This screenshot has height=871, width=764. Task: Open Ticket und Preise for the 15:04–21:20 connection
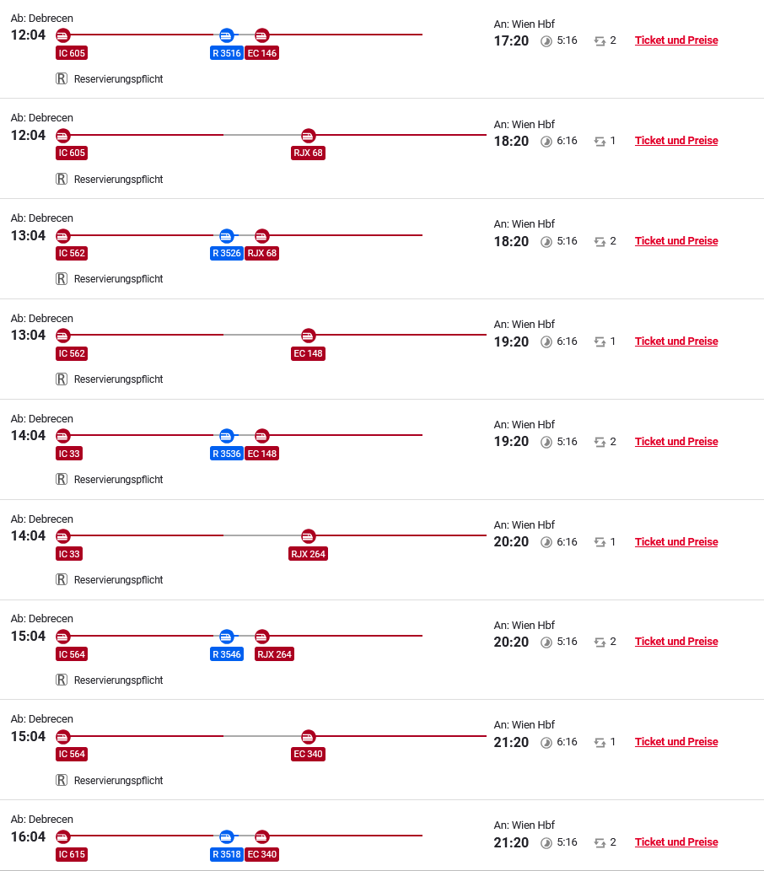coord(676,742)
